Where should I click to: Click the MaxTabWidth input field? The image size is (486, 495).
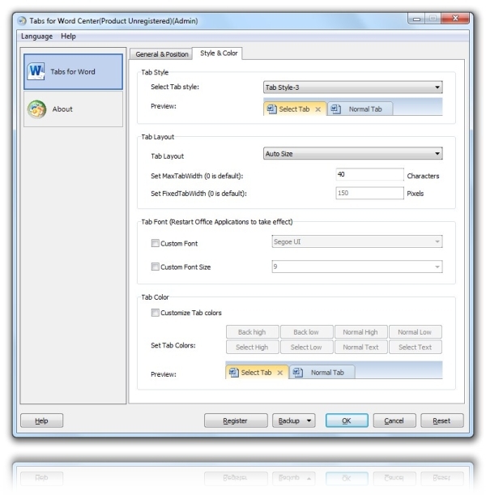[x=369, y=174]
